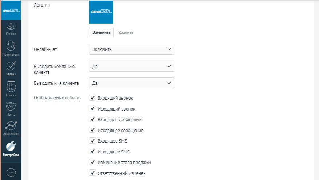This screenshot has width=319, height=180.
Task: Go to Задачи checkmark icon
Action: [x=11, y=67]
